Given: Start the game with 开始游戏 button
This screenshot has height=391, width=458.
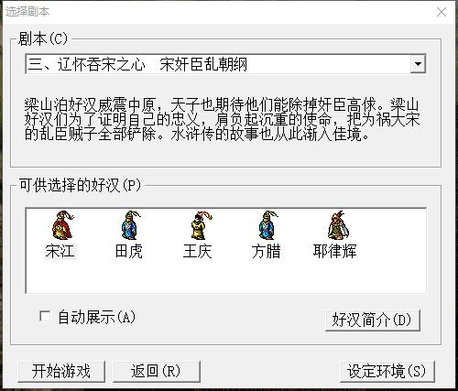Looking at the screenshot, I should pos(61,372).
